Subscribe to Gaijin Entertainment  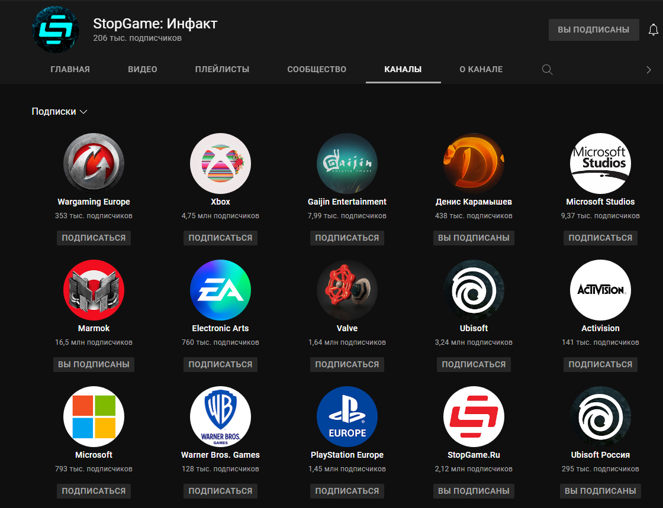347,238
